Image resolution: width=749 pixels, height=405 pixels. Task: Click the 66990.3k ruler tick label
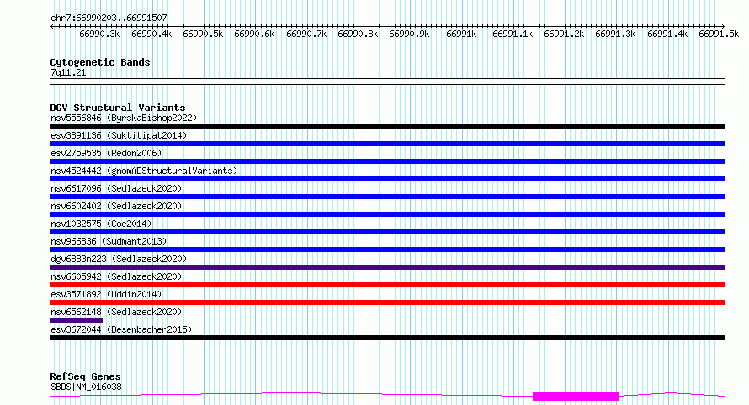point(99,34)
